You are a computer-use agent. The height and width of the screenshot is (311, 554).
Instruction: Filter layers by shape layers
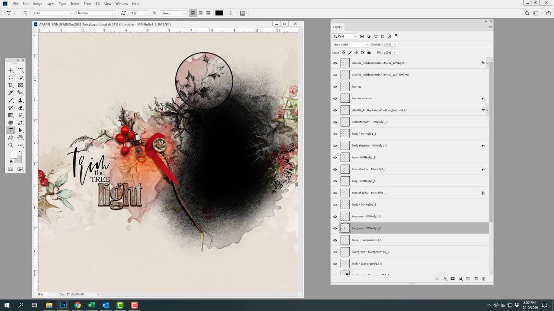tap(383, 36)
